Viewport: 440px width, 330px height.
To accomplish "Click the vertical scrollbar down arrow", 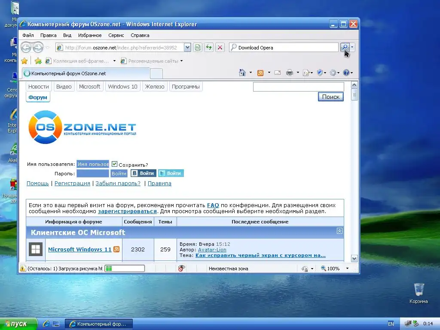I will 354,258.
